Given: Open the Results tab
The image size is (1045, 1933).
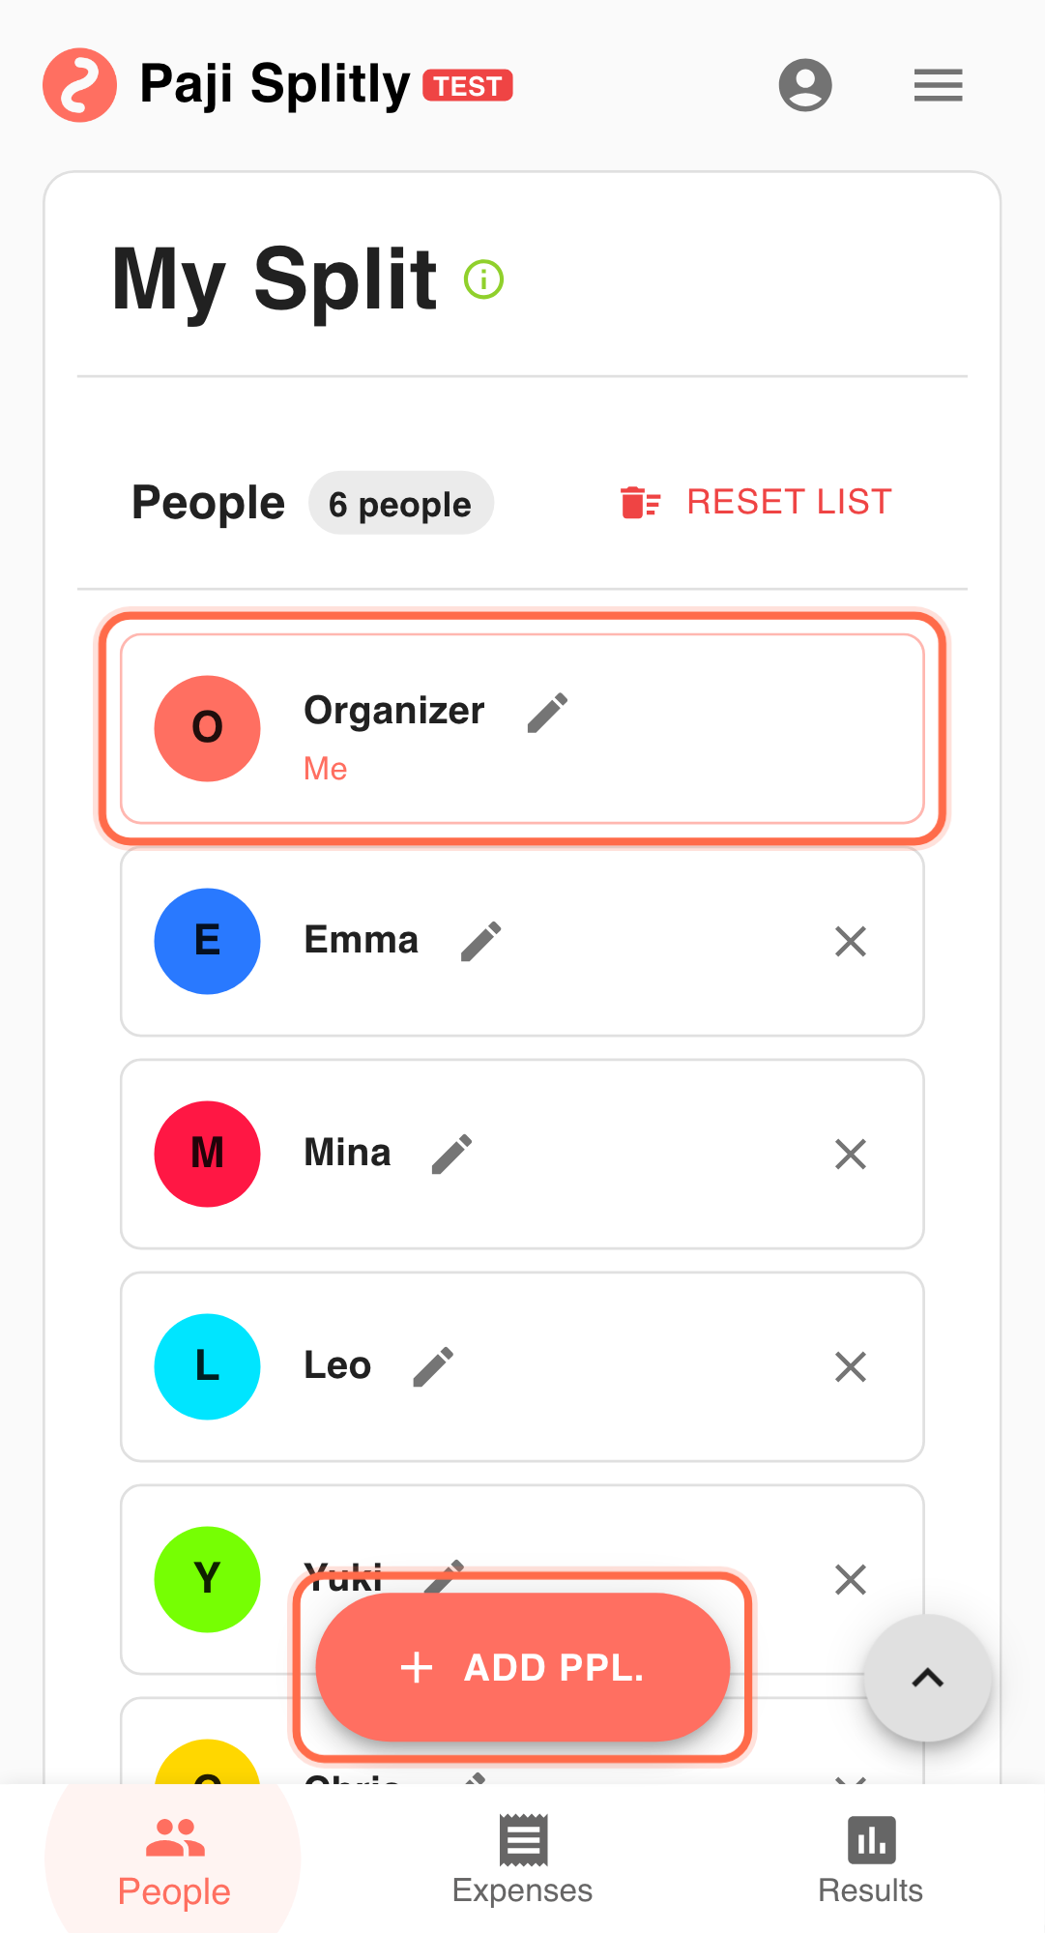Looking at the screenshot, I should [x=868, y=1857].
